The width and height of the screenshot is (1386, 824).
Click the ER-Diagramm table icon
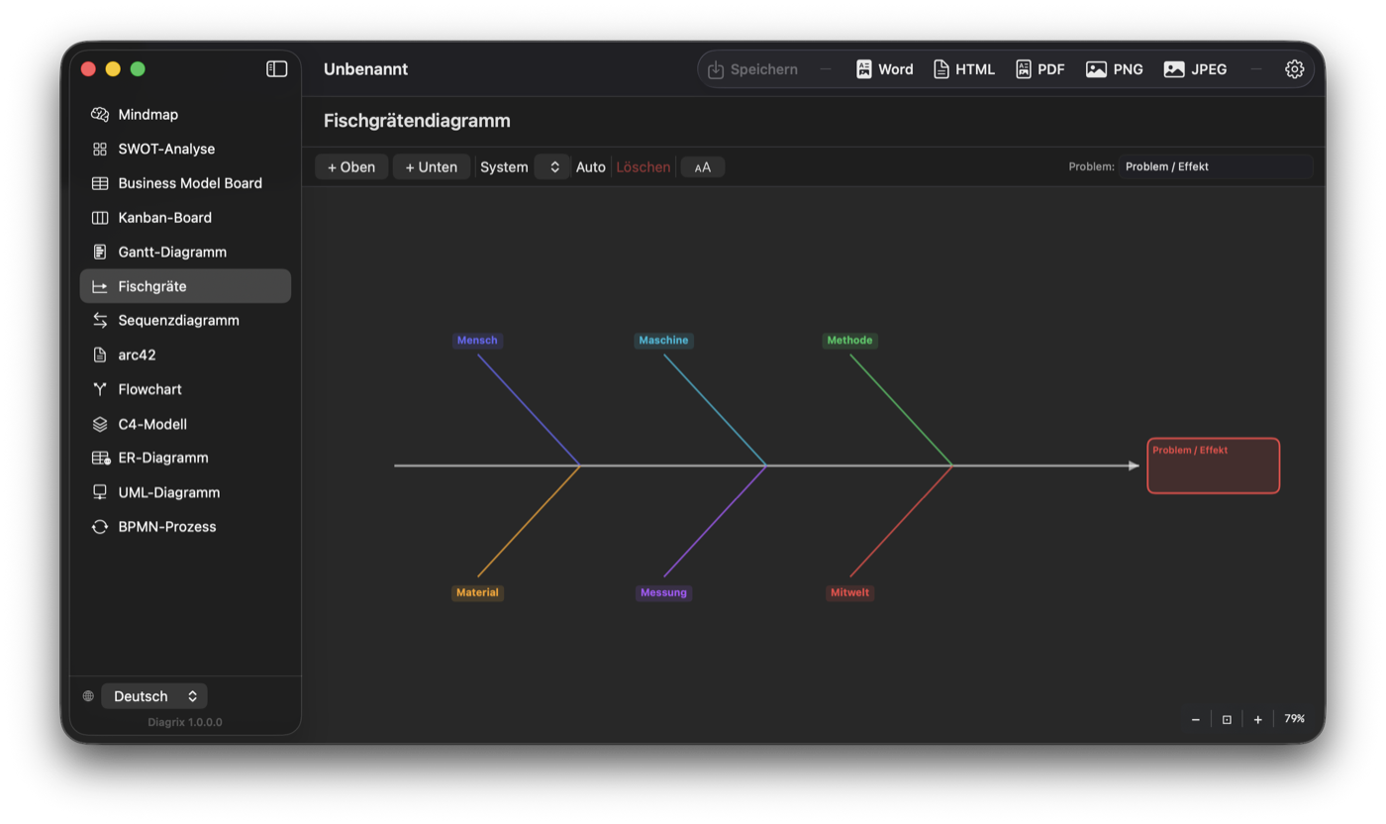coord(100,458)
